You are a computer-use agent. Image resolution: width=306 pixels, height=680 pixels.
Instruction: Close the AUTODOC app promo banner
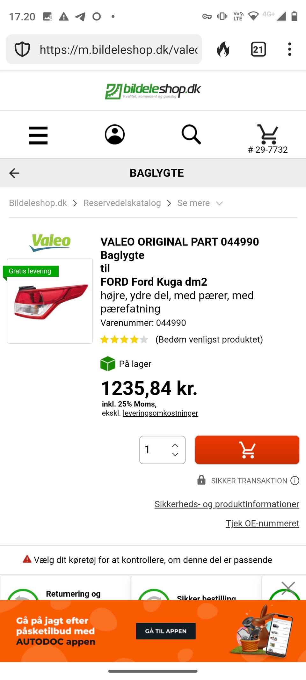[288, 588]
